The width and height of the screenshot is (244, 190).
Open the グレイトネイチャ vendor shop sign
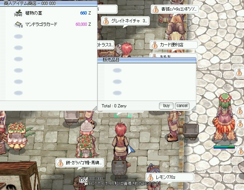point(125,21)
